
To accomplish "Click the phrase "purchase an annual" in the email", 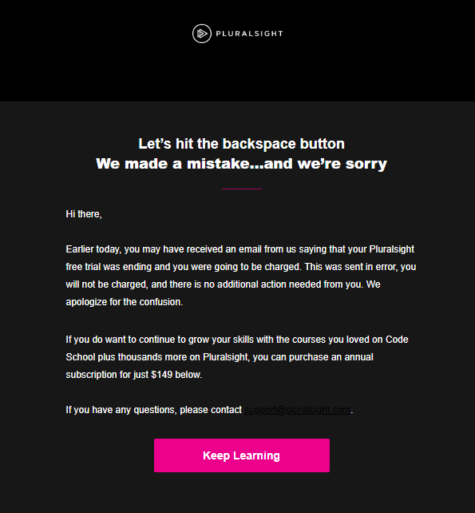I will click(331, 357).
